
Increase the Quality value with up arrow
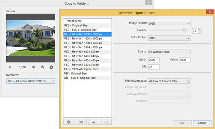click(199, 30)
